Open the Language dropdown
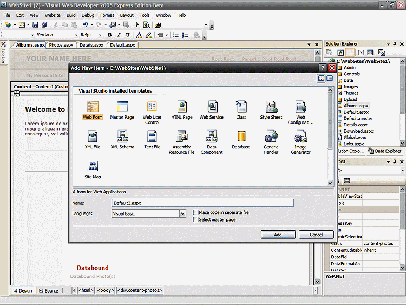 [x=182, y=214]
